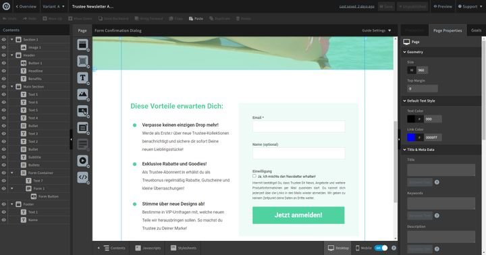Click the Jetzt anmelden! form button

(298, 215)
